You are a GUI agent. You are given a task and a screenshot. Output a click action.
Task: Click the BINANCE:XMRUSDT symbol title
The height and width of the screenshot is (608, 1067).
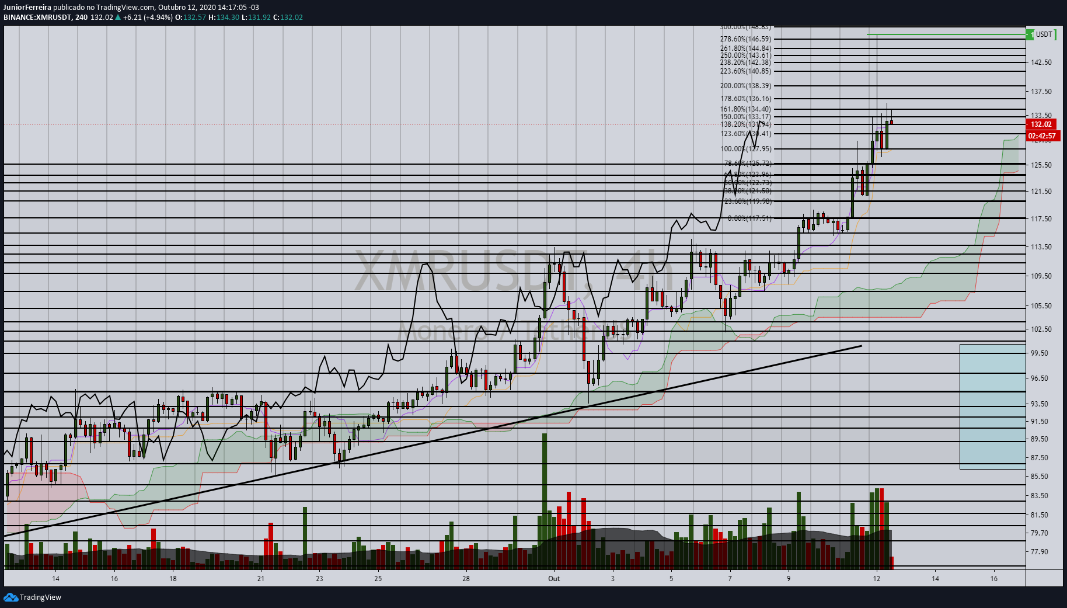click(38, 18)
